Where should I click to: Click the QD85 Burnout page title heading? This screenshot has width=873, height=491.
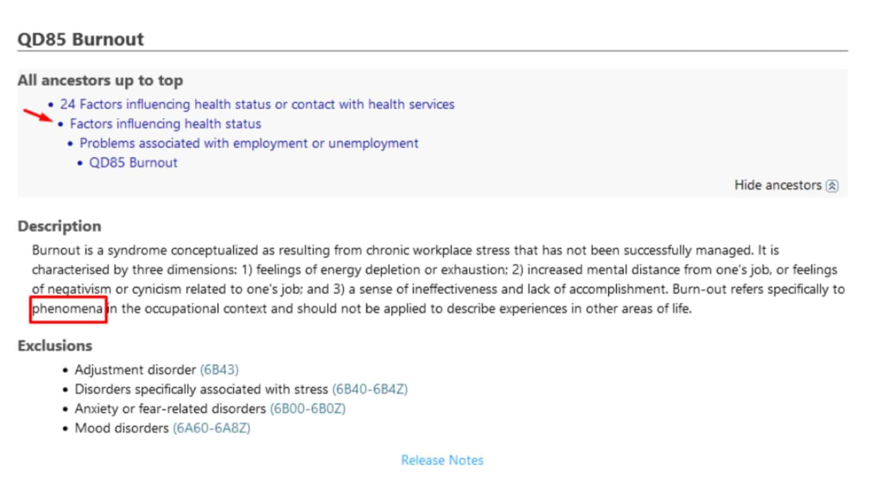(80, 39)
